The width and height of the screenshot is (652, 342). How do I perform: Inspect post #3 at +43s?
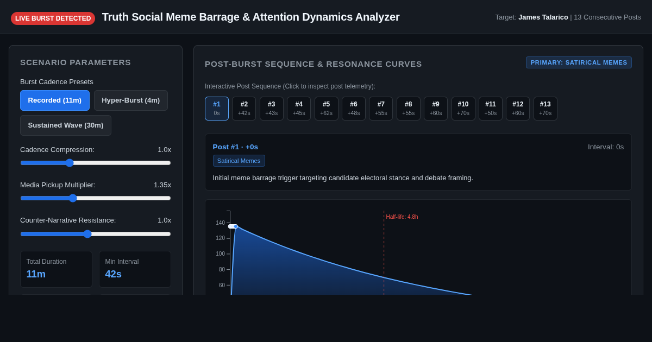272,109
